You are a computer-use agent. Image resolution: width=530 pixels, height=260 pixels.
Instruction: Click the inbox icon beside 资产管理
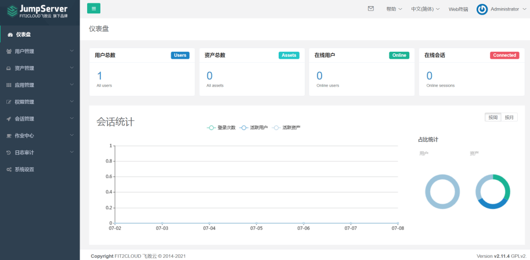[x=9, y=68]
